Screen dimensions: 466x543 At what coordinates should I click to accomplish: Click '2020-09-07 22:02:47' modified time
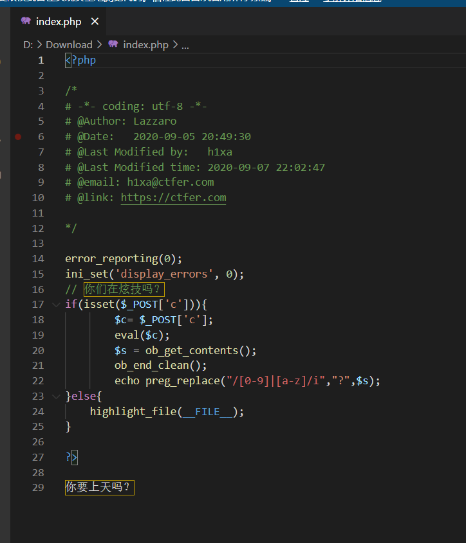[266, 167]
